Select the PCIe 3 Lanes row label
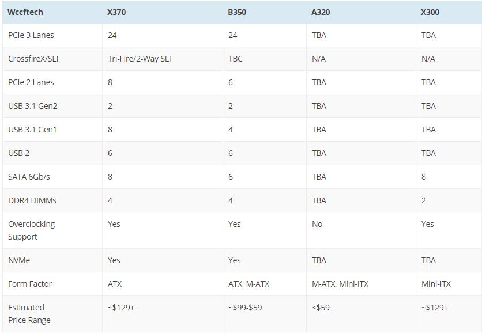 pyautogui.click(x=31, y=35)
